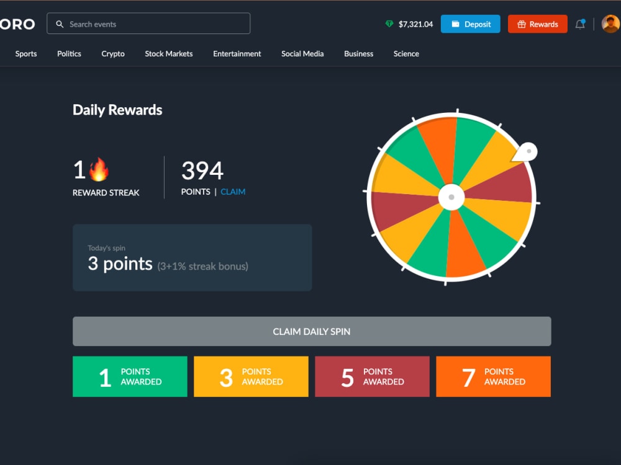Click the $7,321.04 balance text

[415, 24]
